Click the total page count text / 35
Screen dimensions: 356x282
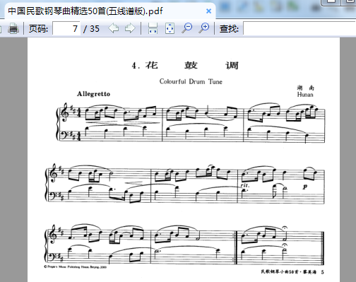tap(91, 29)
